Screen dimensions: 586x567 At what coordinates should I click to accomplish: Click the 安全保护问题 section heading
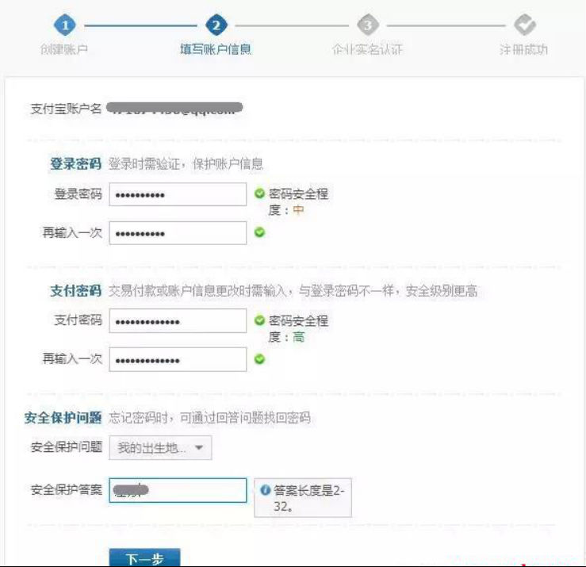pyautogui.click(x=63, y=417)
